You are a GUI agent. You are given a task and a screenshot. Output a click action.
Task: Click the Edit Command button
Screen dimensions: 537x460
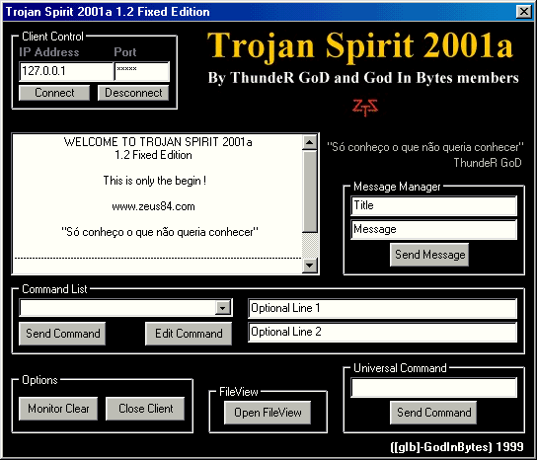point(189,334)
